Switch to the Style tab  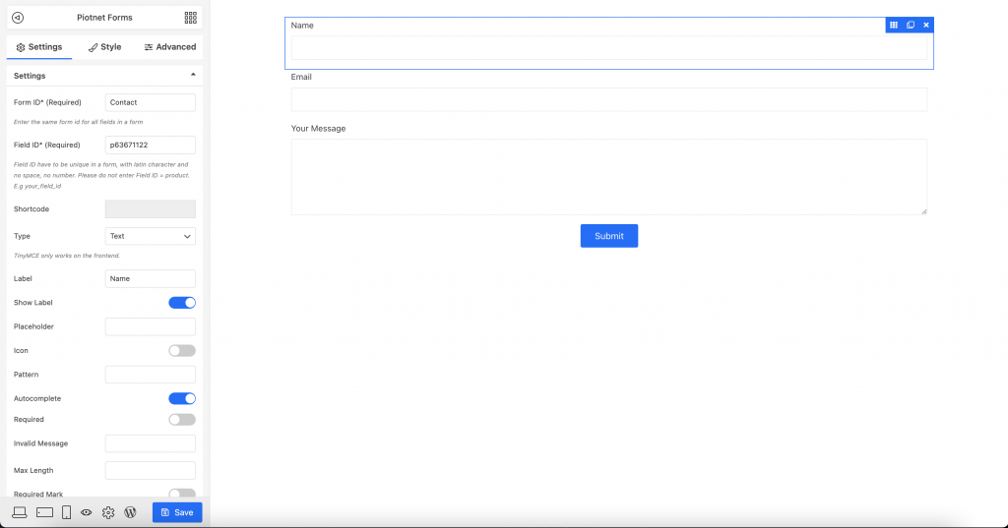point(104,47)
